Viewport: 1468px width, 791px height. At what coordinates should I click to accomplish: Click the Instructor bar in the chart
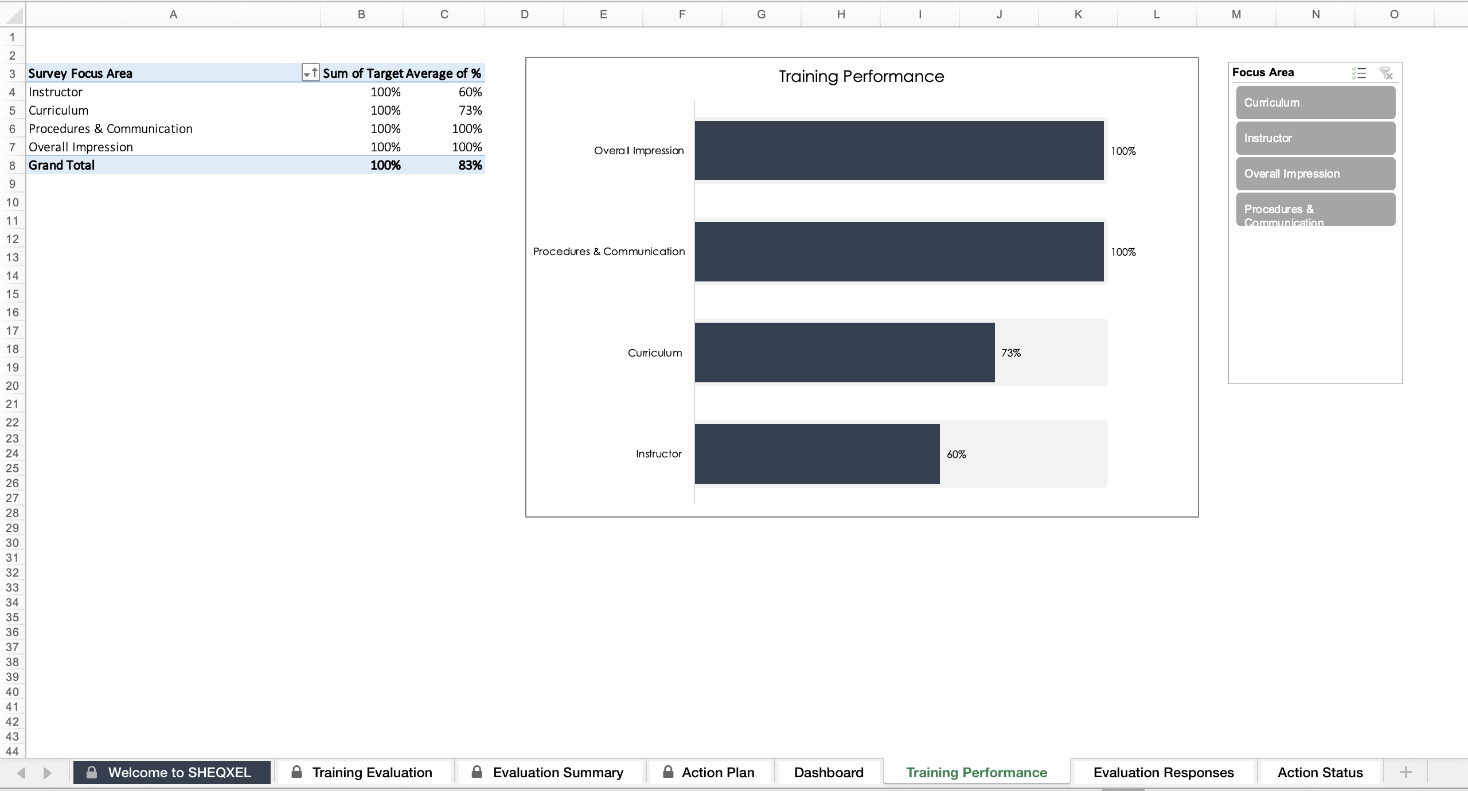pyautogui.click(x=817, y=454)
